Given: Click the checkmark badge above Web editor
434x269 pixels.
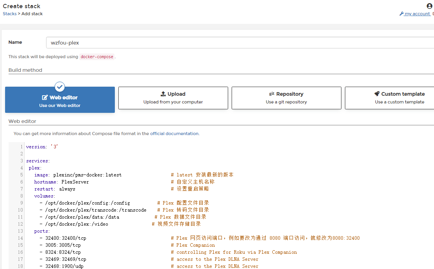Looking at the screenshot, I should (x=60, y=87).
